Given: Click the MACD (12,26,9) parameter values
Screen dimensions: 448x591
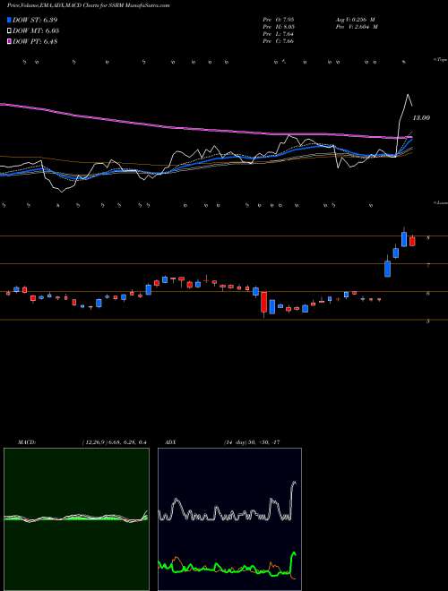Looking at the screenshot, I should tap(114, 442).
